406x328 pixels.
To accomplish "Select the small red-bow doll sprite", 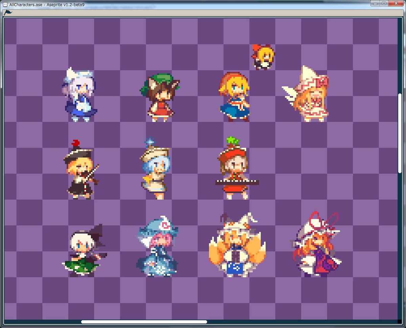I will pyautogui.click(x=263, y=56).
